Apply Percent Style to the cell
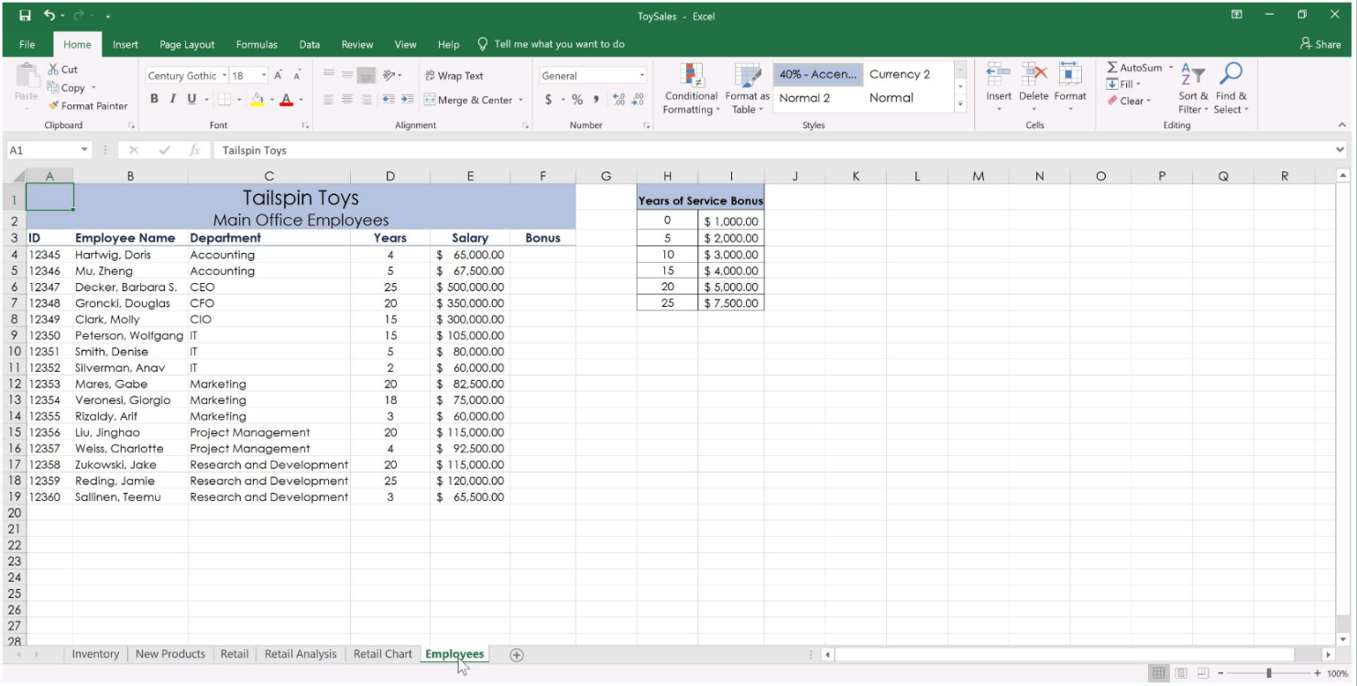 (x=577, y=100)
